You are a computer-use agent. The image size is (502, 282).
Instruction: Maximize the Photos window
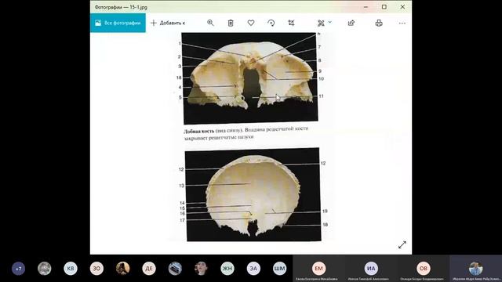(x=384, y=7)
